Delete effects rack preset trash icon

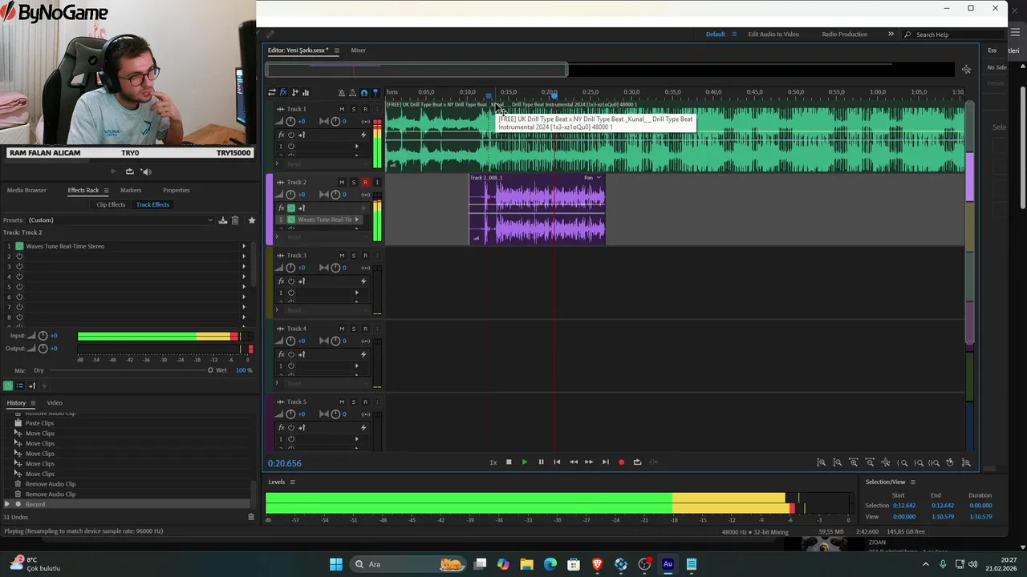point(235,220)
